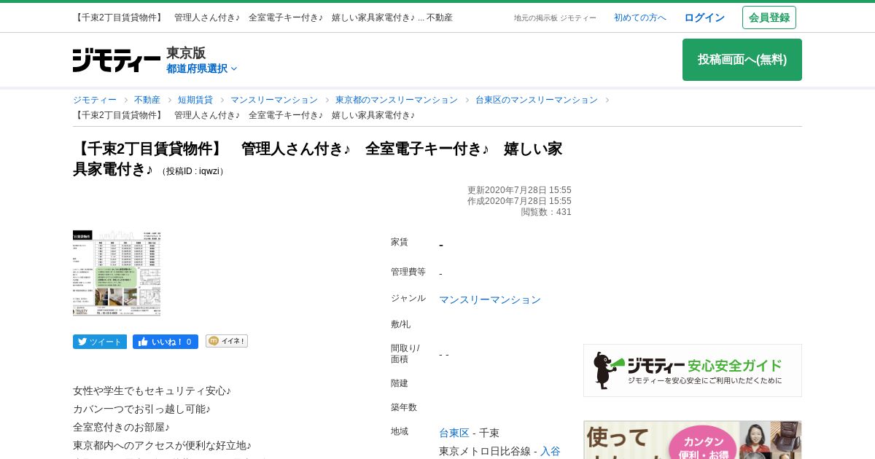Select the 更新2020年7月28日 15:55 text

pyautogui.click(x=519, y=190)
